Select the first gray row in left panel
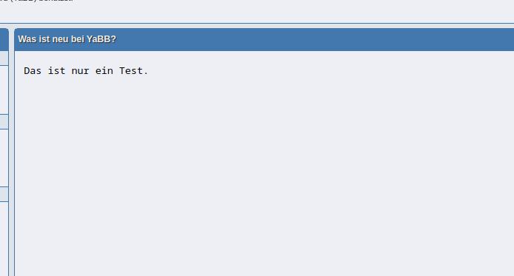 click(4, 58)
